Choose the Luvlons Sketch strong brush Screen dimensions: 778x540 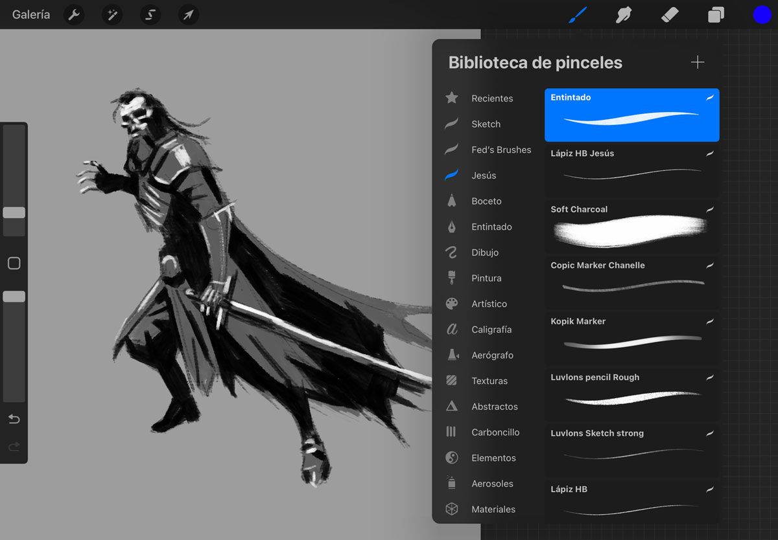632,451
